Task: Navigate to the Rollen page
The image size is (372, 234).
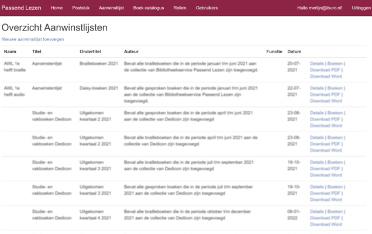Action: pos(180,8)
